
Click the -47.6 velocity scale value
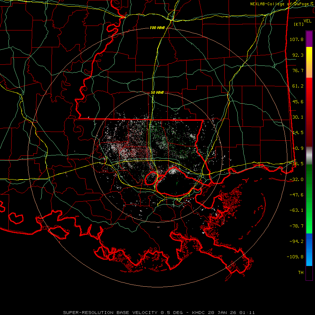(x=296, y=195)
